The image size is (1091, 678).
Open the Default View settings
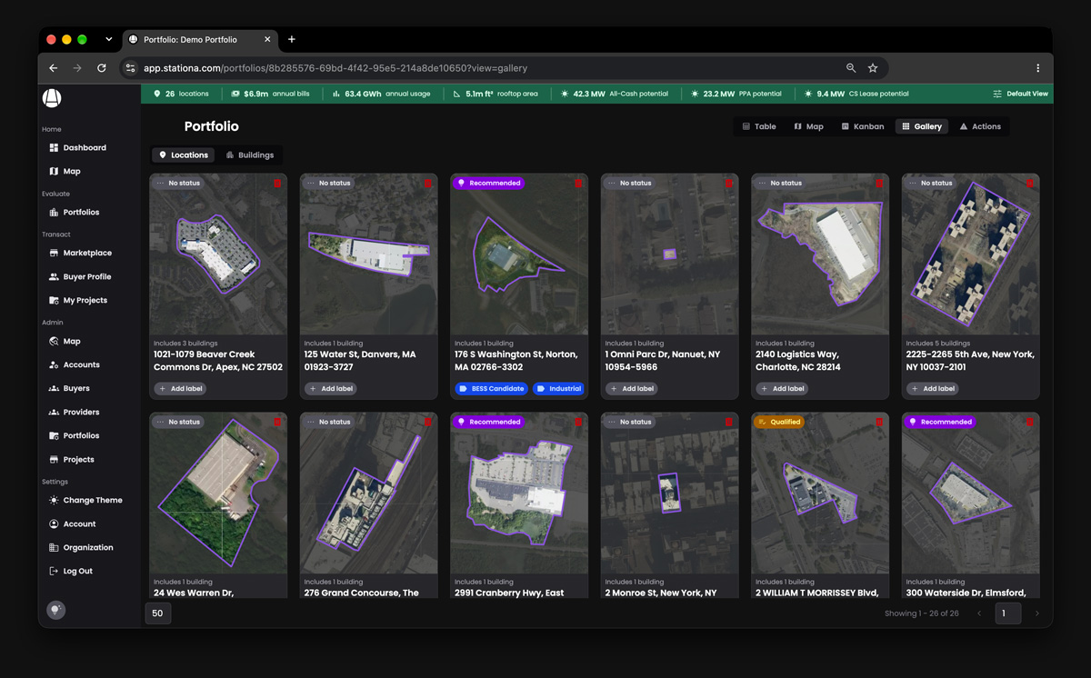[x=1020, y=94]
